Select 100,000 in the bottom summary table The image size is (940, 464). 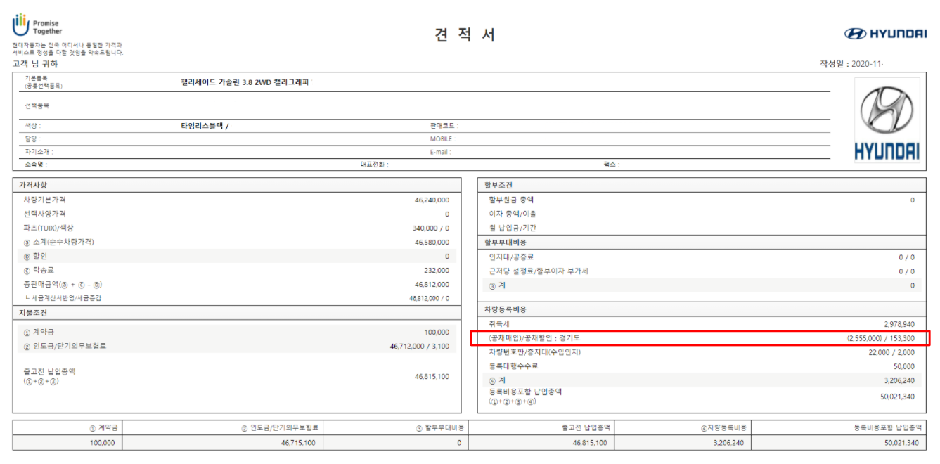click(103, 444)
